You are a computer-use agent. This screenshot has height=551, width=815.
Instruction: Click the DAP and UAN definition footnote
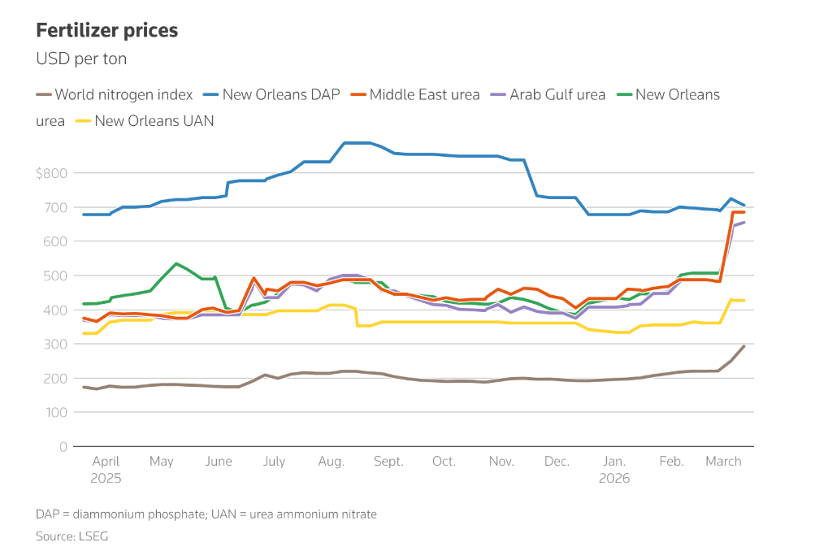(x=206, y=514)
